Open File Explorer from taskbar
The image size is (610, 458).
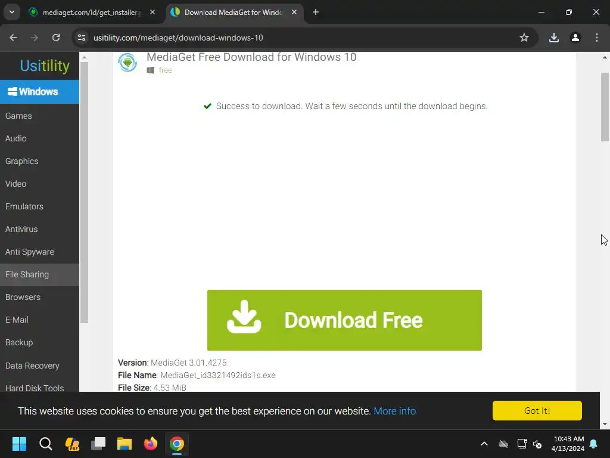coord(125,444)
